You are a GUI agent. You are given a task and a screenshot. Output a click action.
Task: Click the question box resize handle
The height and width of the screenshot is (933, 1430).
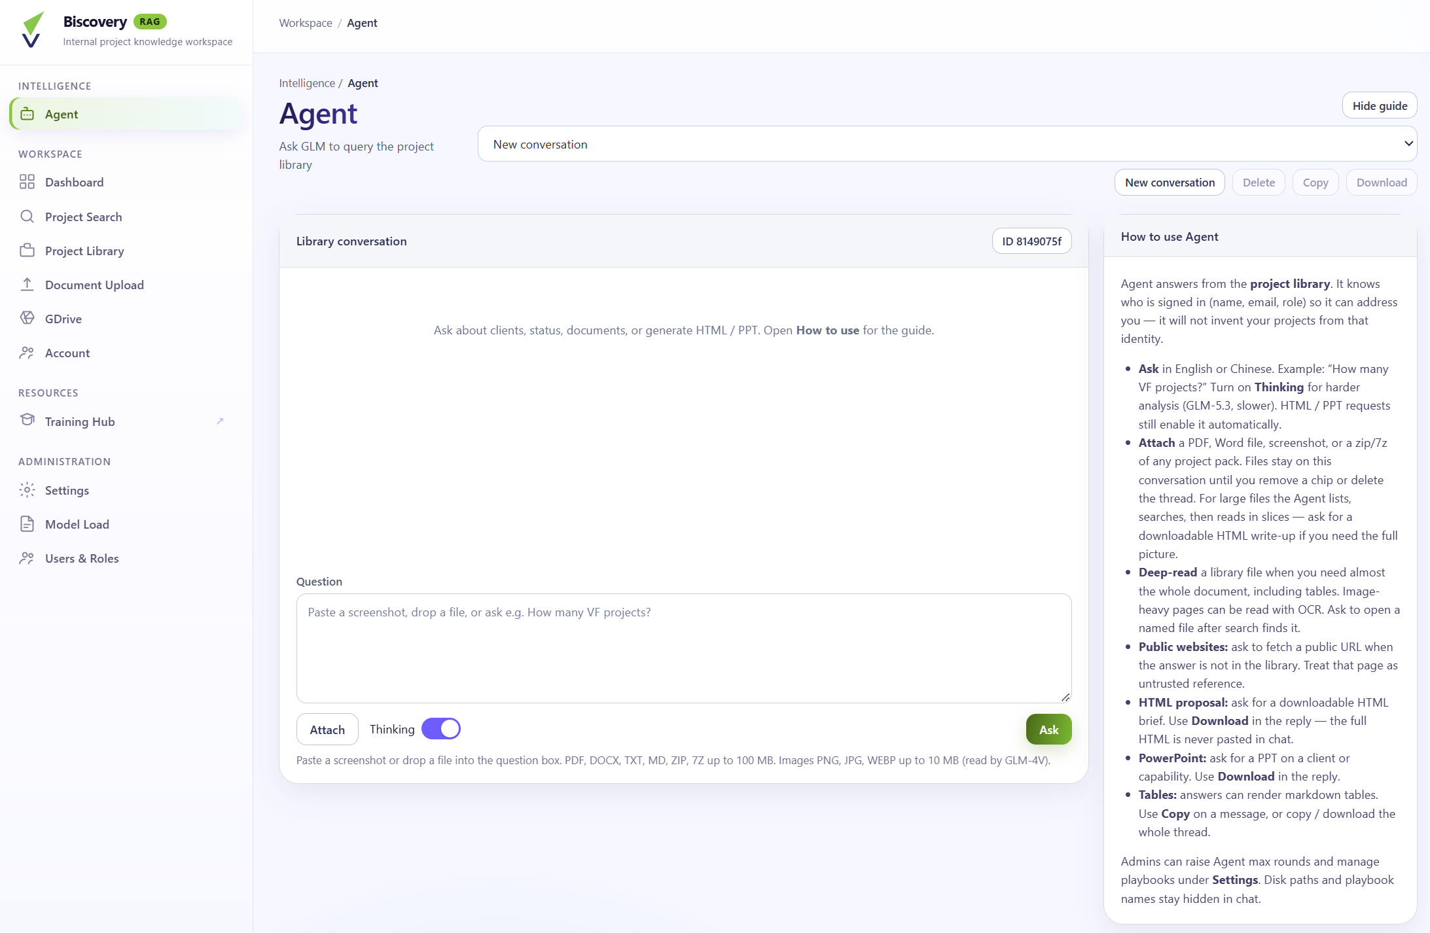point(1065,697)
